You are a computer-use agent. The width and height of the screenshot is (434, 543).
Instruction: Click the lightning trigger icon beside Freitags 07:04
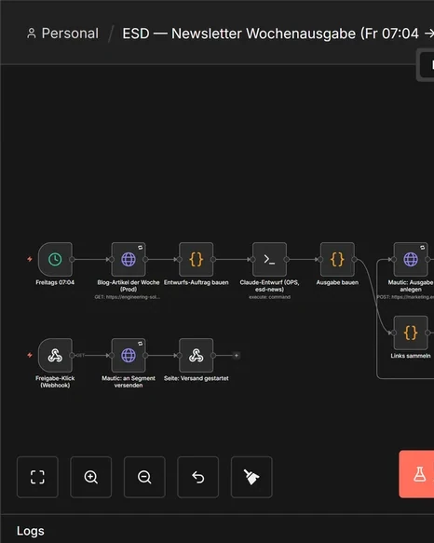[x=30, y=259]
